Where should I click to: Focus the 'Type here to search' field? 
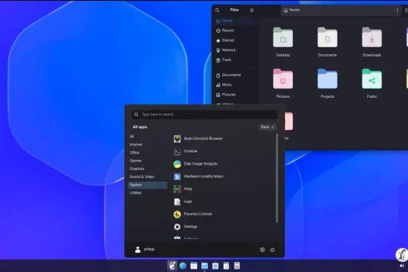(205, 114)
